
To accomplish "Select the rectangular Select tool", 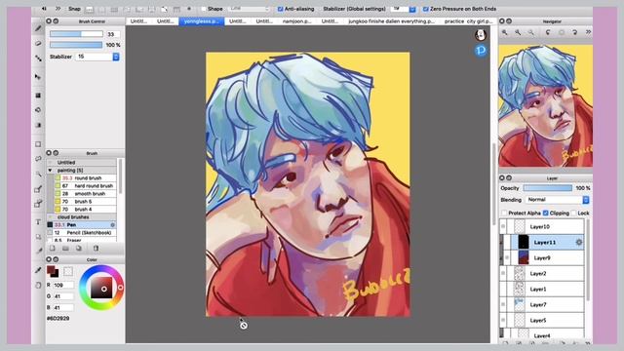I will [38, 144].
